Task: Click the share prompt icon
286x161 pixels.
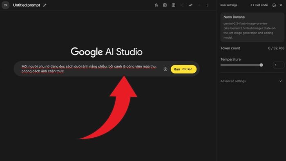Action: tap(182, 5)
